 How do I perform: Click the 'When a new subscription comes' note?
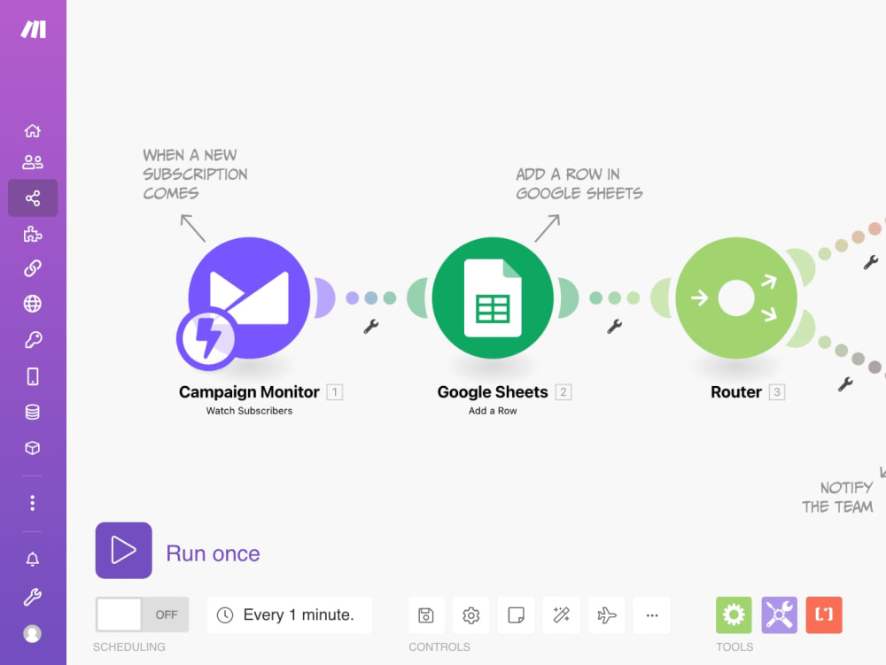pyautogui.click(x=195, y=174)
